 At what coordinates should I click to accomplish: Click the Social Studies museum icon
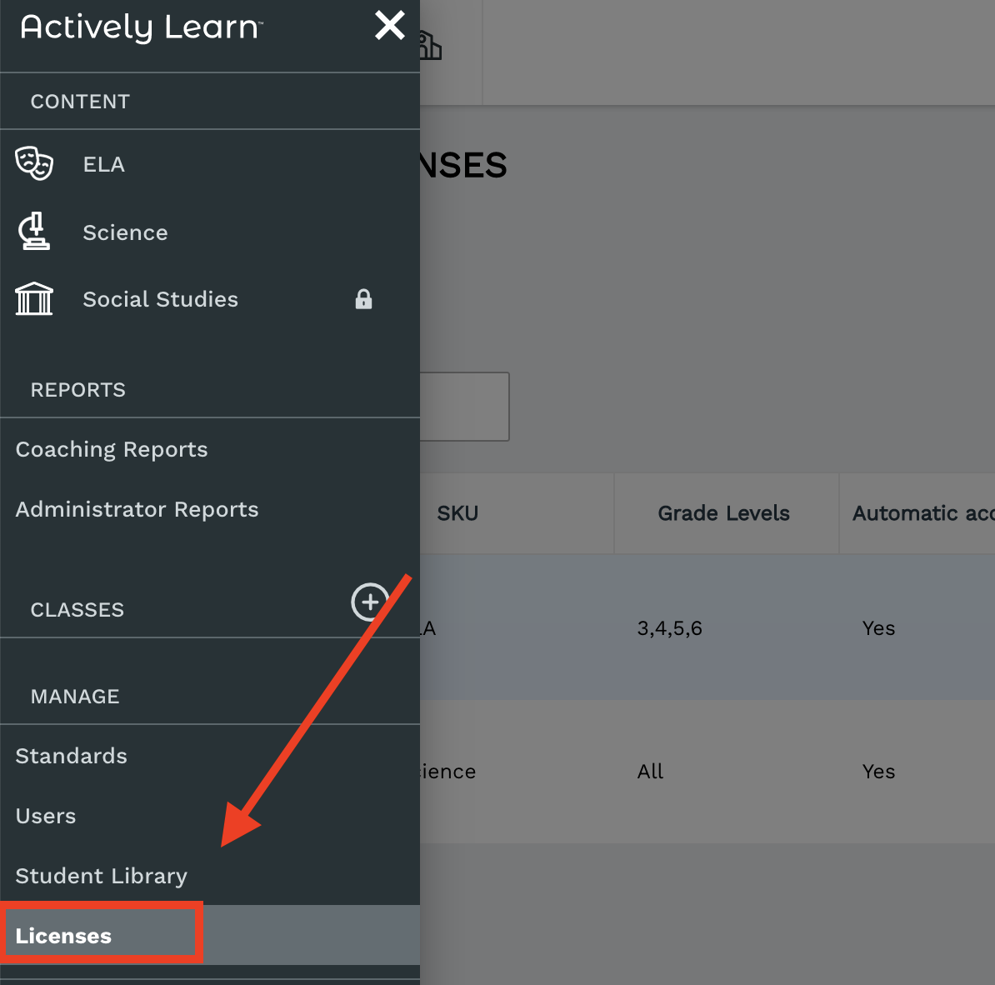[34, 299]
